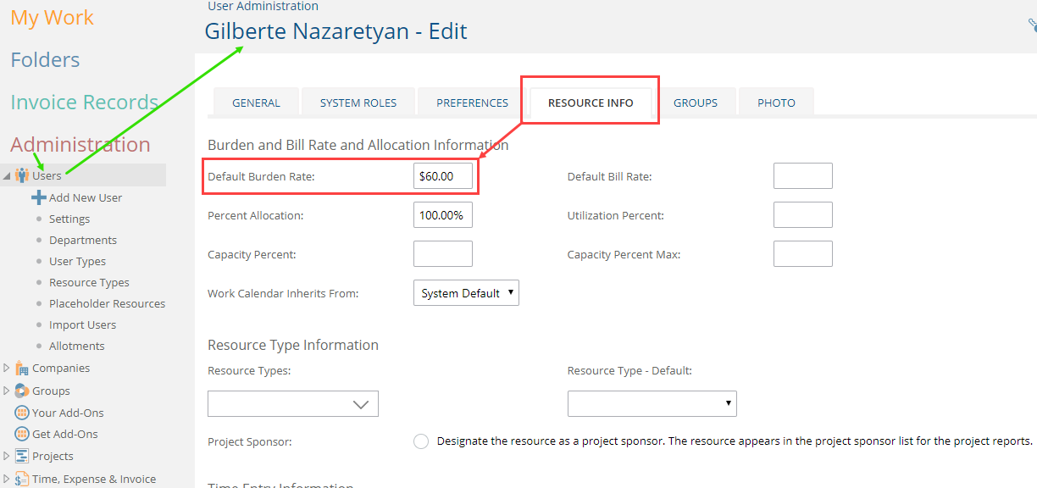Go to Invoice Records in the sidebar
Image resolution: width=1037 pixels, height=488 pixels.
pos(84,102)
